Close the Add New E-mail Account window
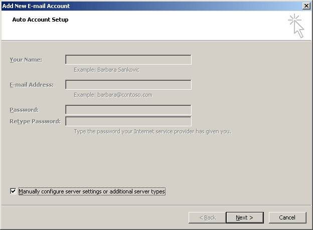 click(x=306, y=6)
